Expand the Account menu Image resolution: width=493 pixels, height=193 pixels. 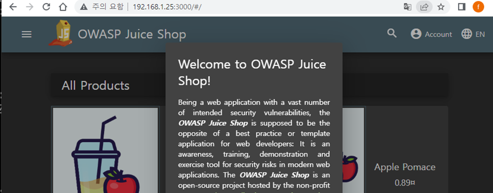[432, 34]
